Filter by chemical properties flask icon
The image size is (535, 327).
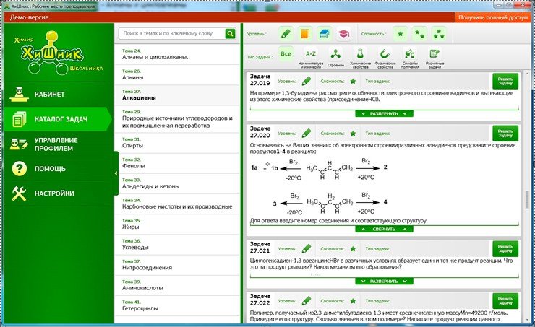point(360,57)
